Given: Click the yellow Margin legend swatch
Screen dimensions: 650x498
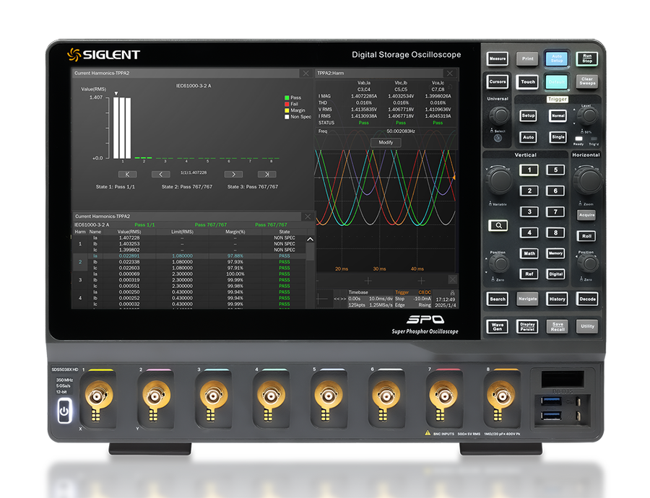Looking at the screenshot, I should 287,110.
